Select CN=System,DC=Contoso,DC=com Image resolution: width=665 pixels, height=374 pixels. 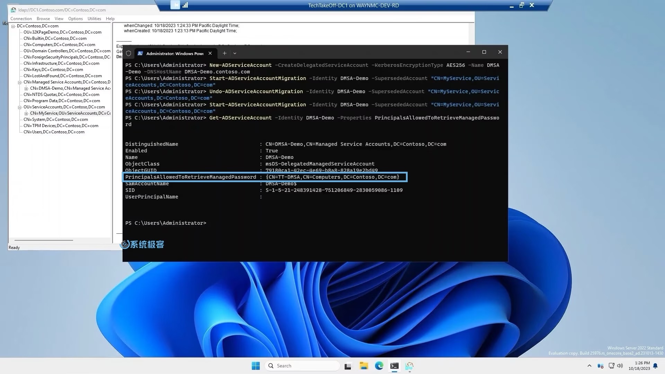(x=56, y=119)
